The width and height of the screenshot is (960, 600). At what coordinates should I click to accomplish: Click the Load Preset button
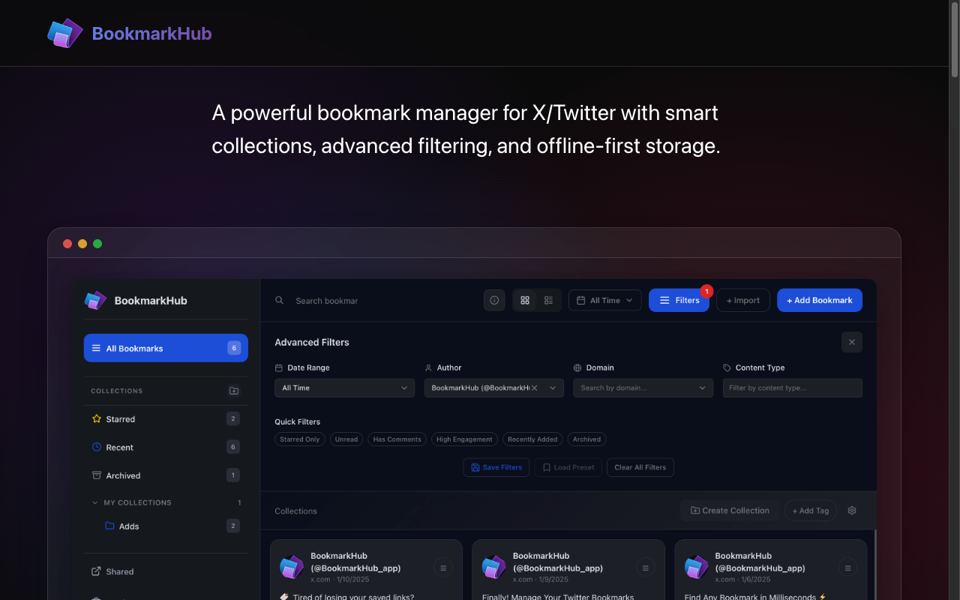click(568, 467)
